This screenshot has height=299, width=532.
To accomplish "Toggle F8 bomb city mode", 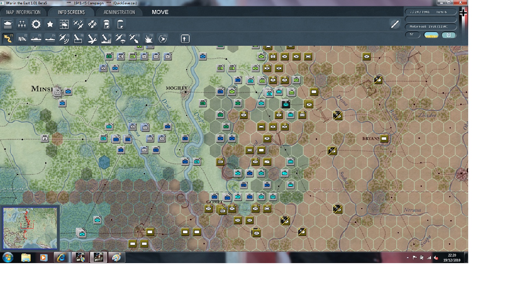I will 106,39.
